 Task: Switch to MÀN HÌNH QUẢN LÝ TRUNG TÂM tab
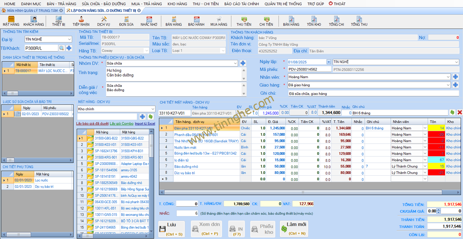(x=32, y=11)
